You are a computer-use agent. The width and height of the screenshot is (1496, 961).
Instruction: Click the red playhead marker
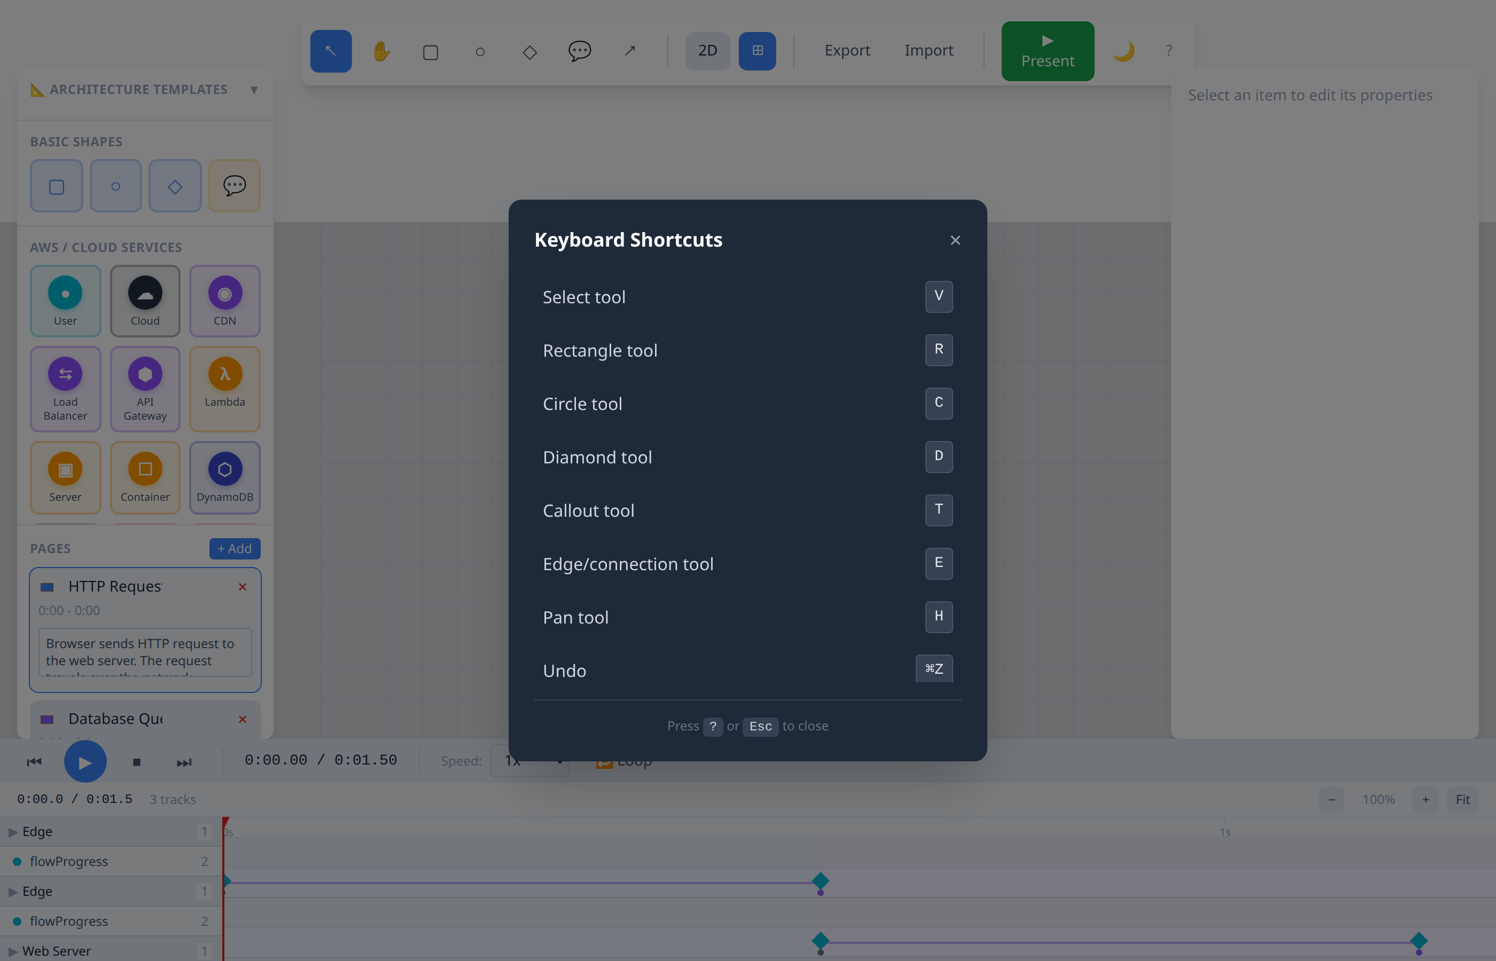coord(225,822)
